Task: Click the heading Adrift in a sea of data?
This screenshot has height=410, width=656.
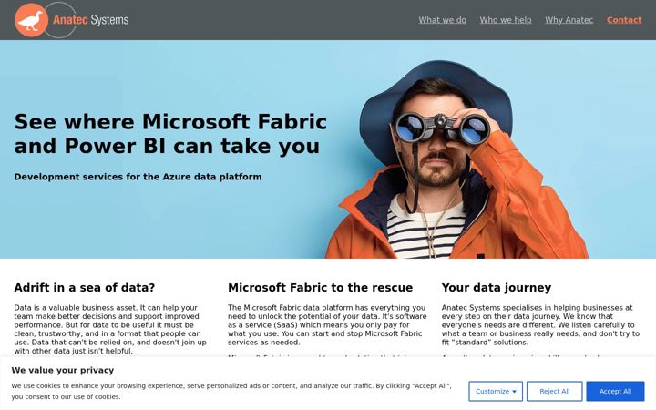Action: pyautogui.click(x=85, y=287)
